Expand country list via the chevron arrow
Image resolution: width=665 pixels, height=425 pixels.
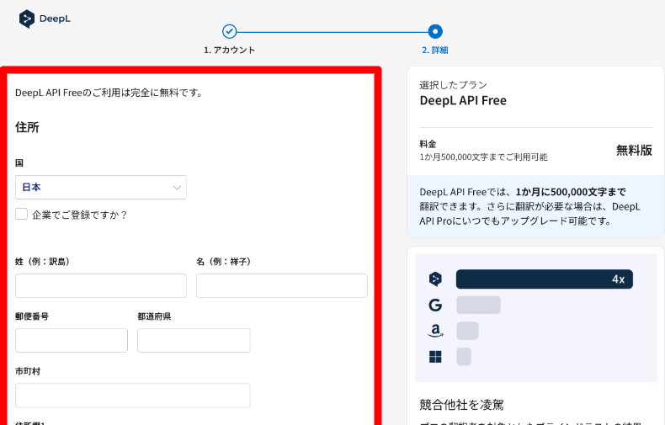point(177,188)
